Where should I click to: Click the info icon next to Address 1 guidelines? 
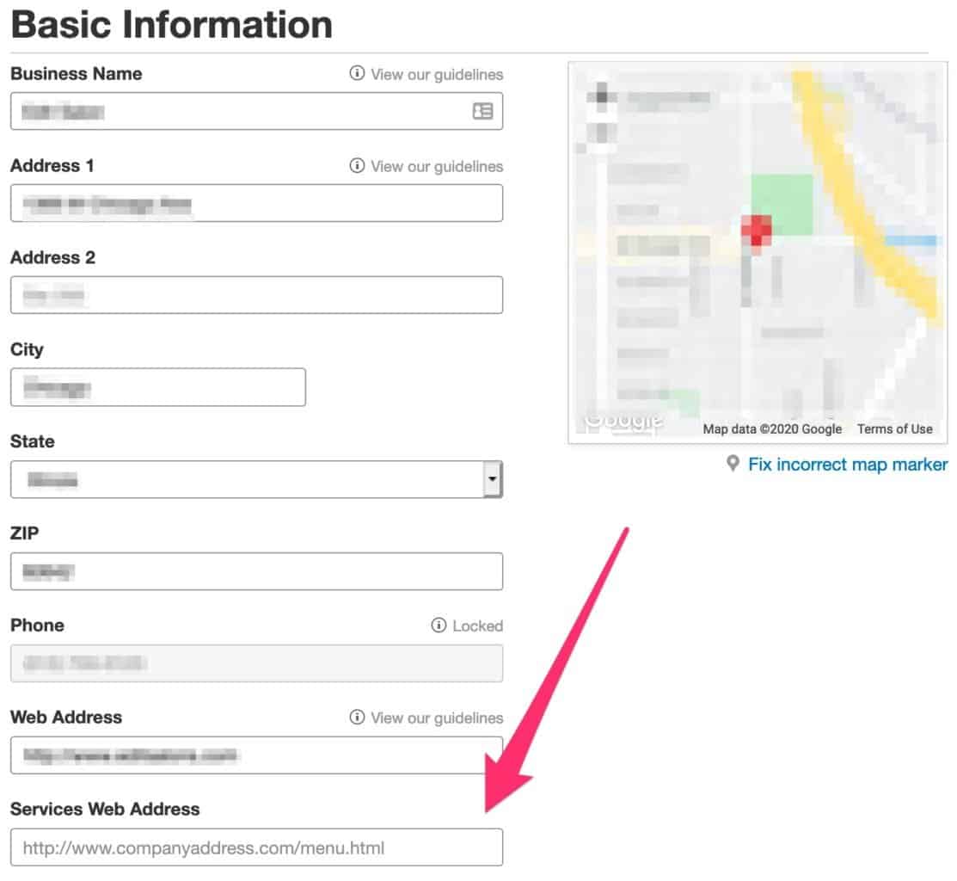(358, 166)
